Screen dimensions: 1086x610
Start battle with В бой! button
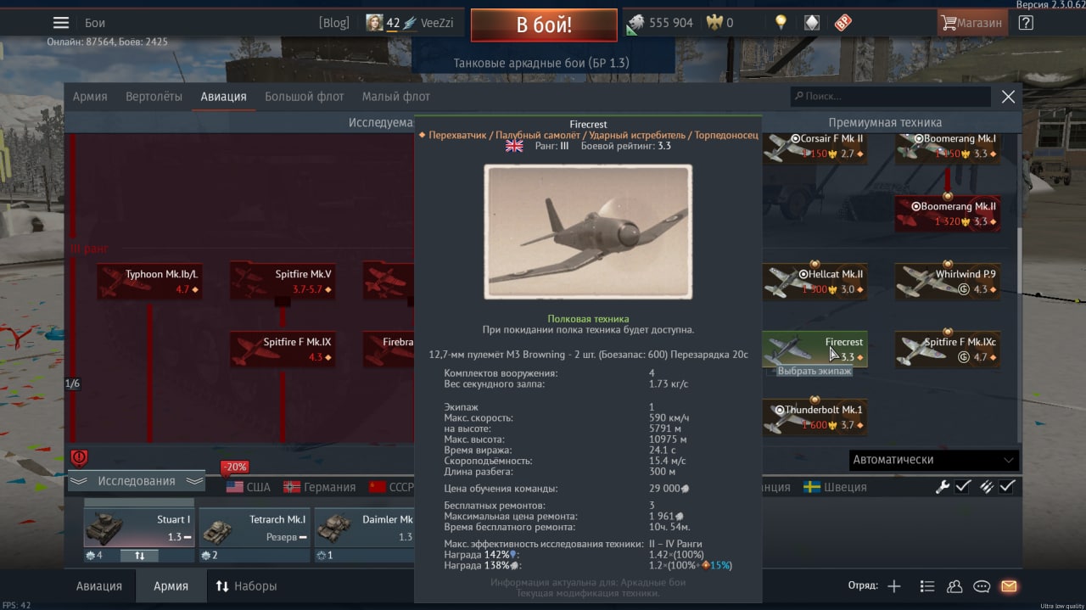pyautogui.click(x=544, y=25)
